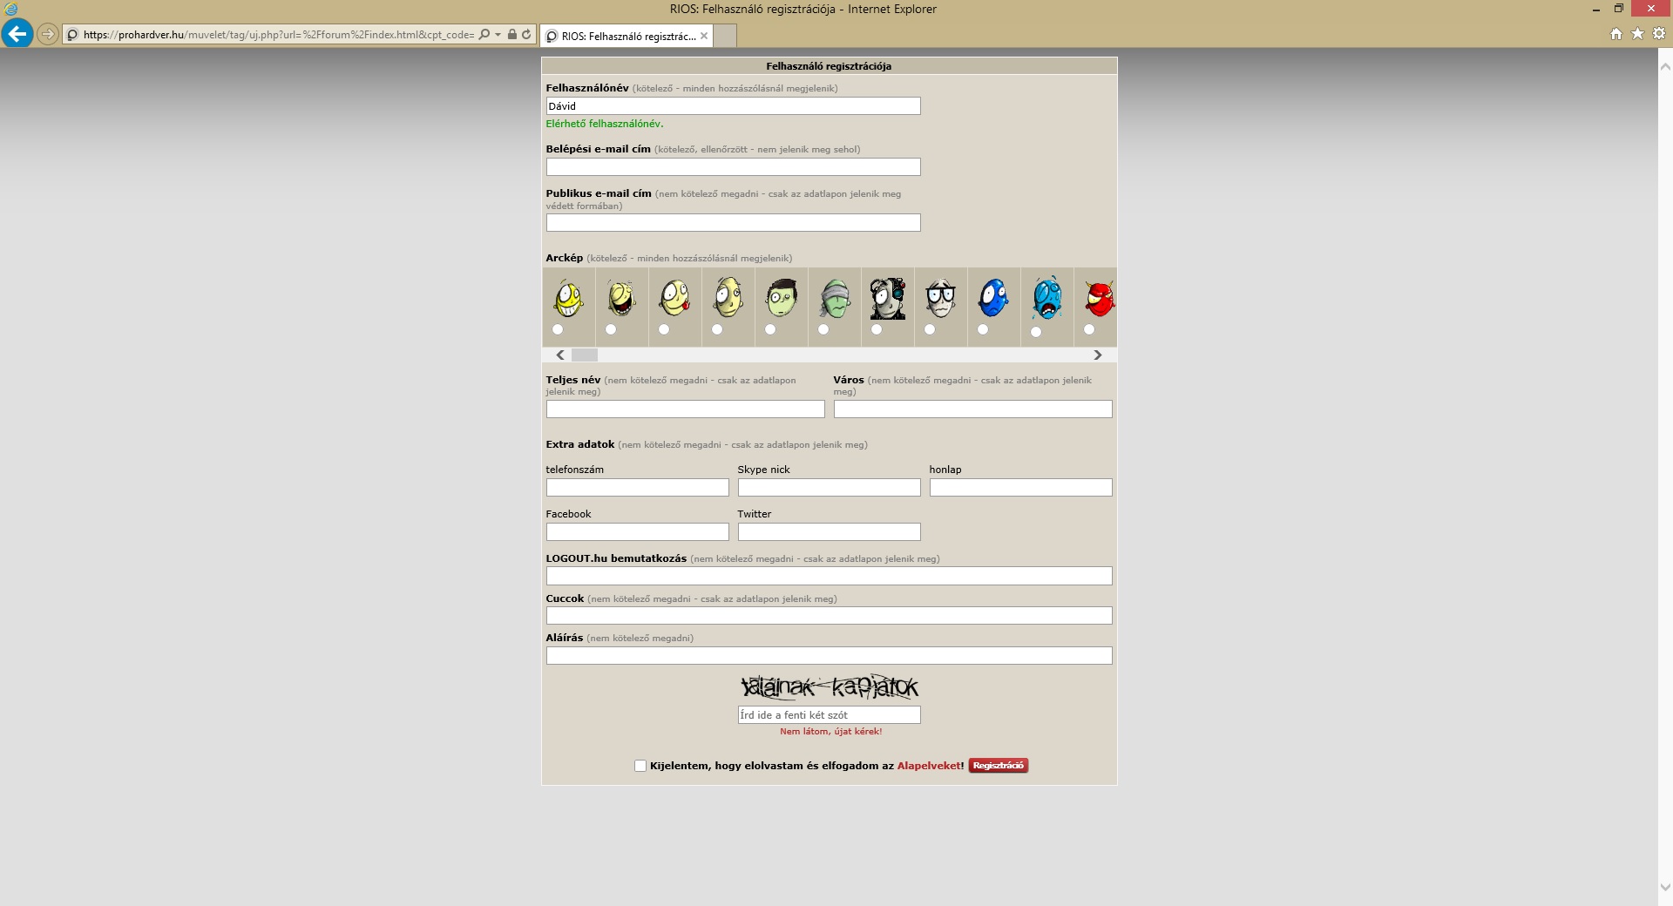Viewport: 1673px width, 906px height.
Task: Select radio button under dark blue avatar
Action: coord(983,329)
